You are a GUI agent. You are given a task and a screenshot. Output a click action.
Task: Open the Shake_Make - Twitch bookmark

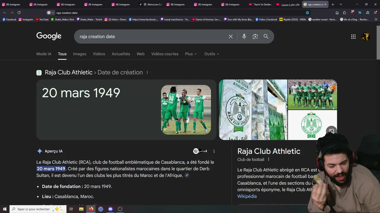(x=89, y=20)
